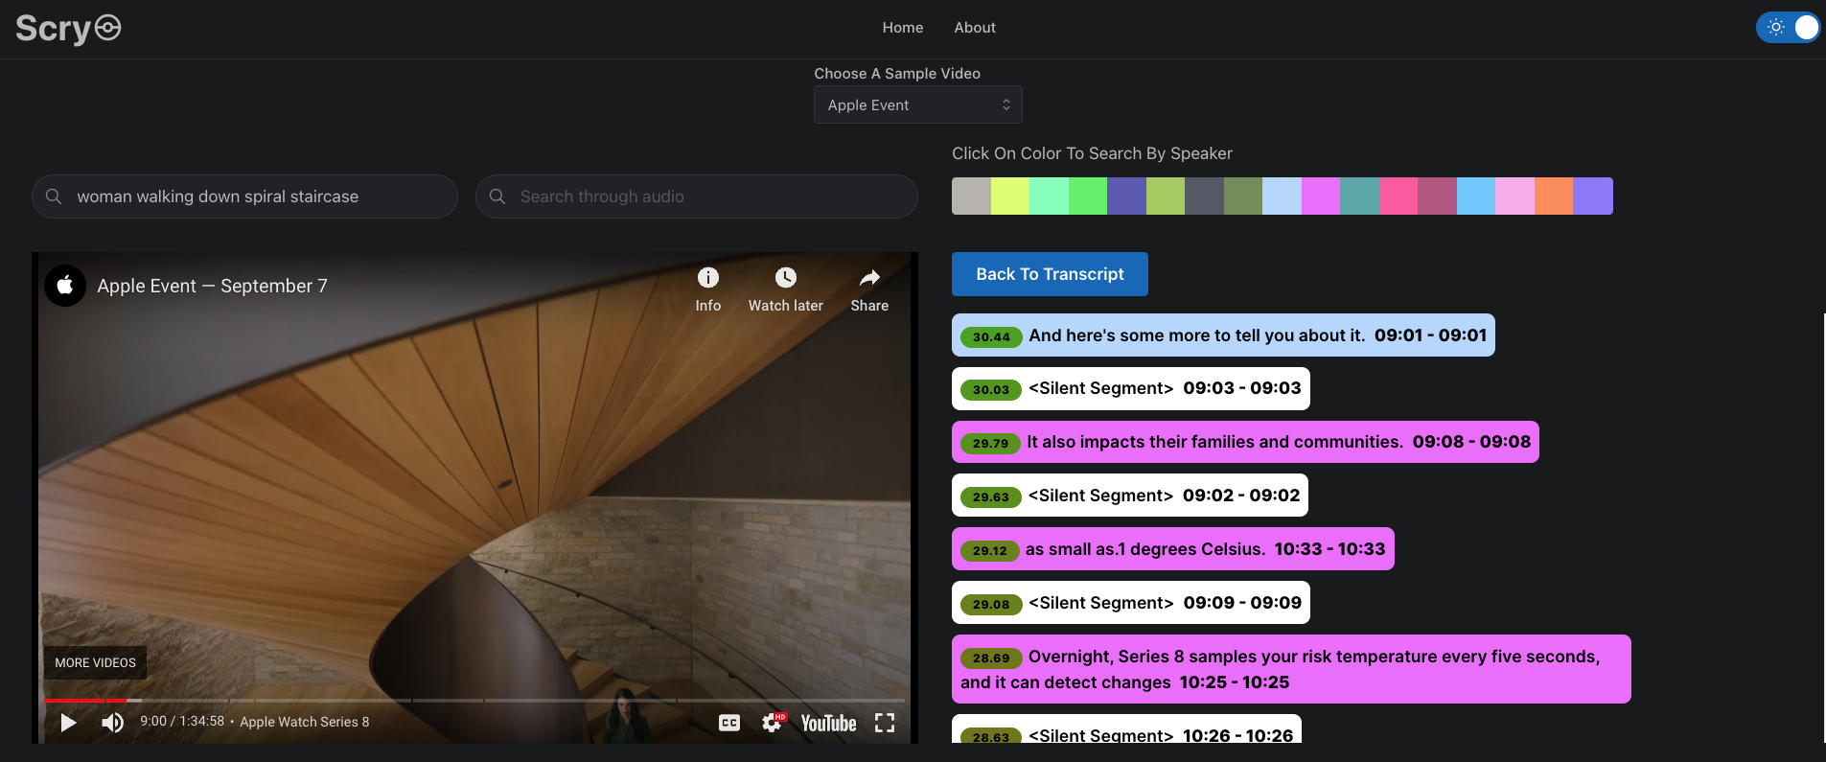
Task: Select 'Overnight, Series 8 samples' segment
Action: pos(1291,669)
